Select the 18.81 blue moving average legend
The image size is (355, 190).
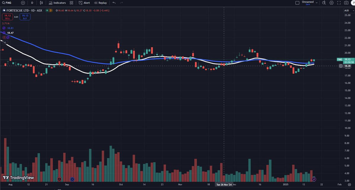click(10, 28)
